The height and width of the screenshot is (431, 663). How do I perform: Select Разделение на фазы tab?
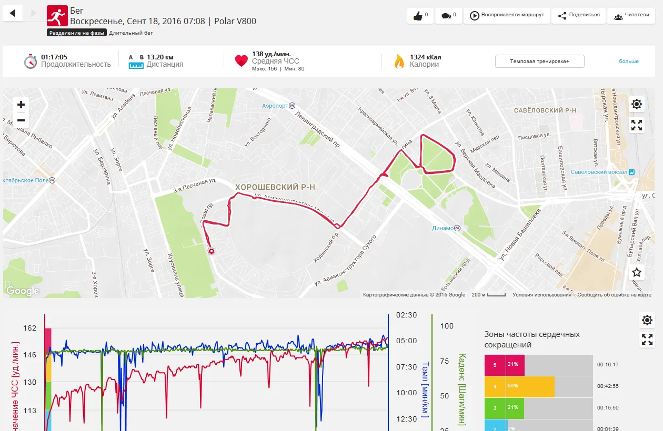pyautogui.click(x=77, y=33)
